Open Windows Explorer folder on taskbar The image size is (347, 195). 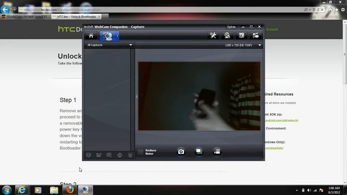(x=54, y=190)
